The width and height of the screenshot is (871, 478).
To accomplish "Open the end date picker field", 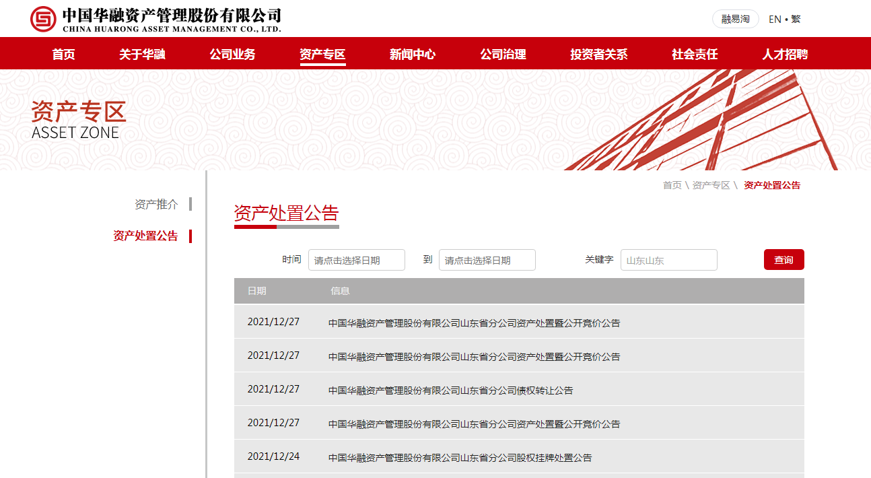I will point(487,260).
